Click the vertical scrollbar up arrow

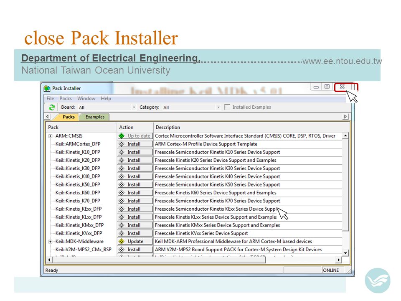[x=345, y=135]
